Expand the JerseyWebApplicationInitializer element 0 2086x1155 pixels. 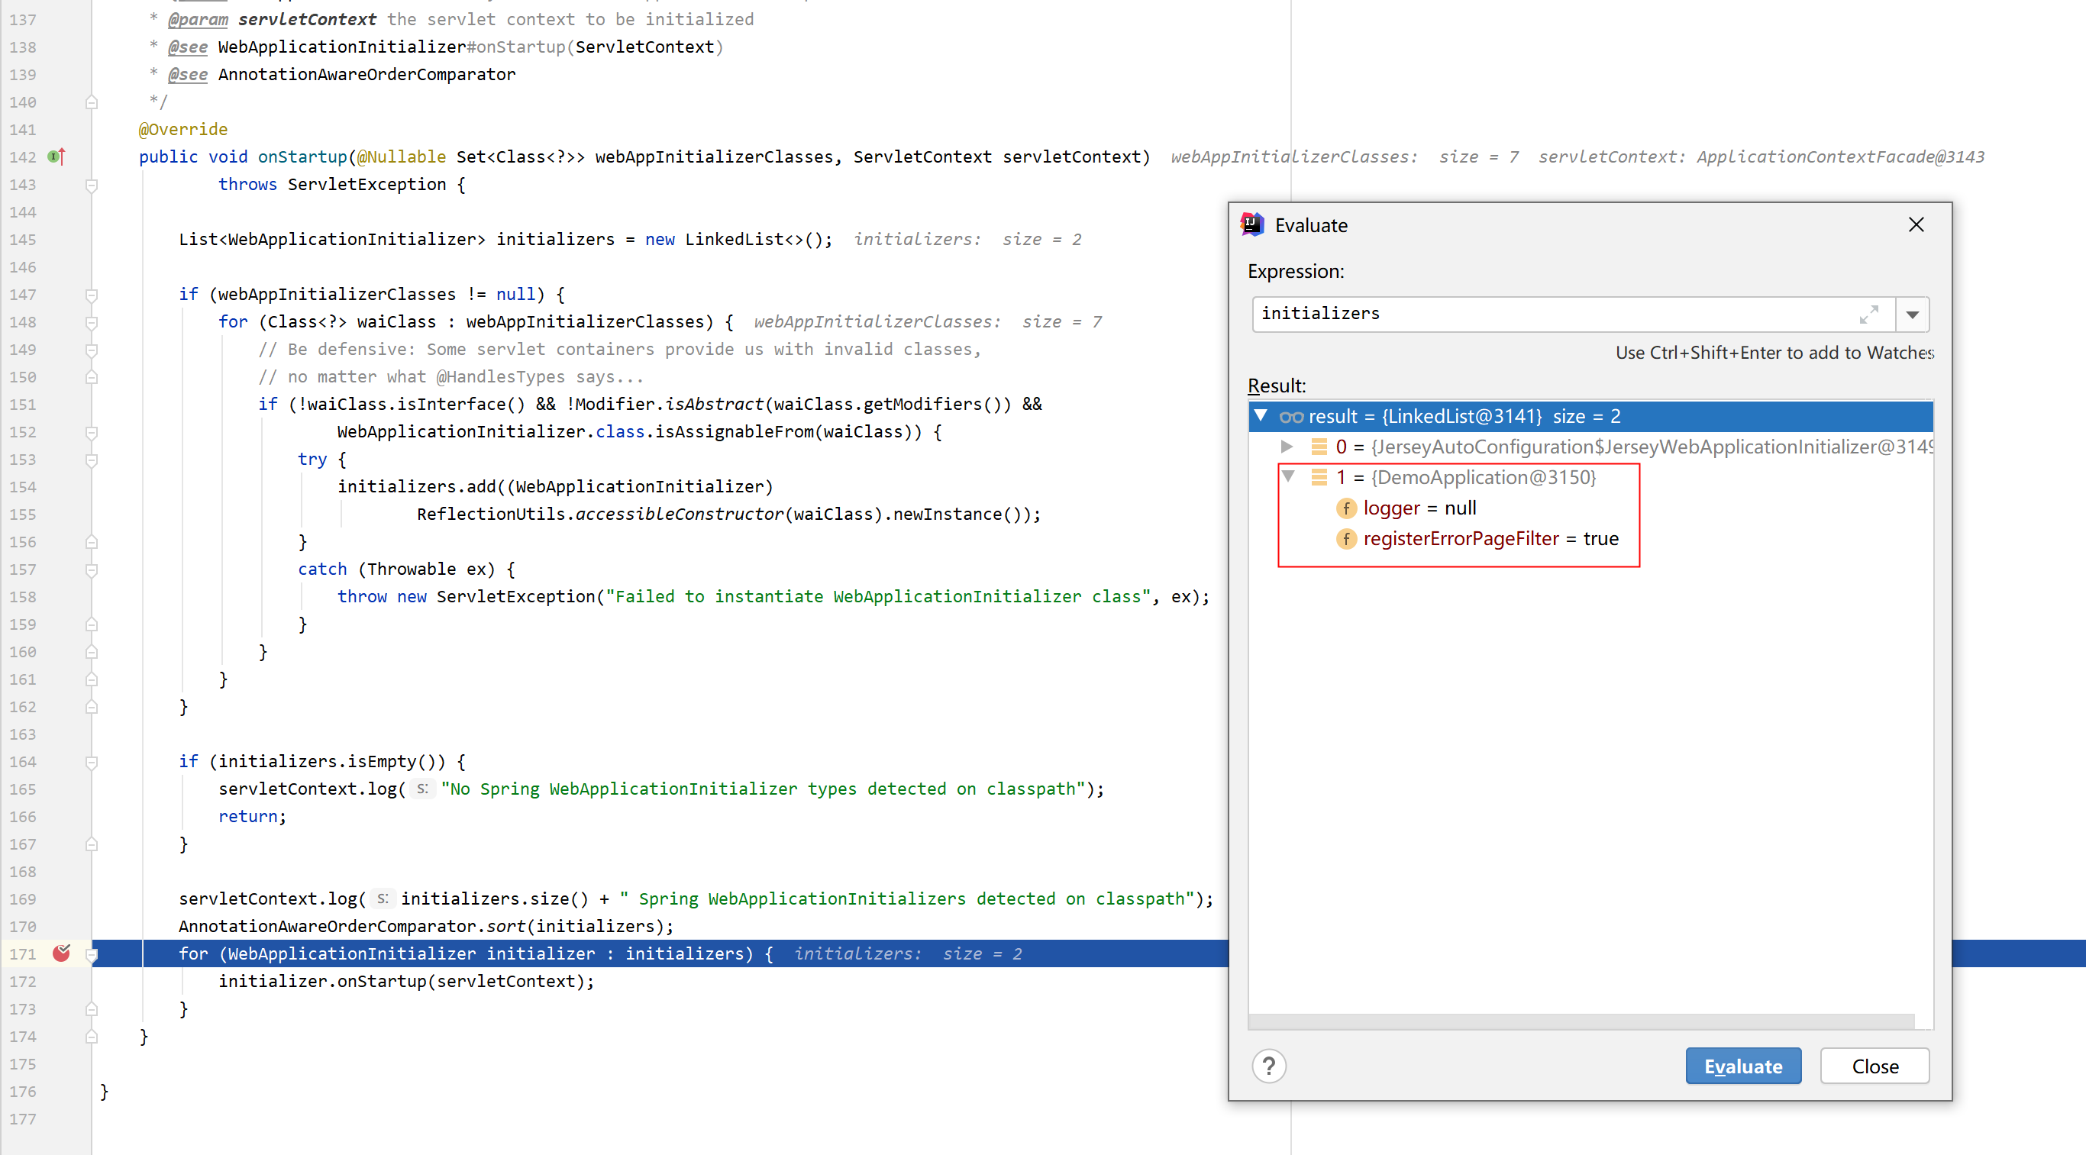(x=1286, y=447)
